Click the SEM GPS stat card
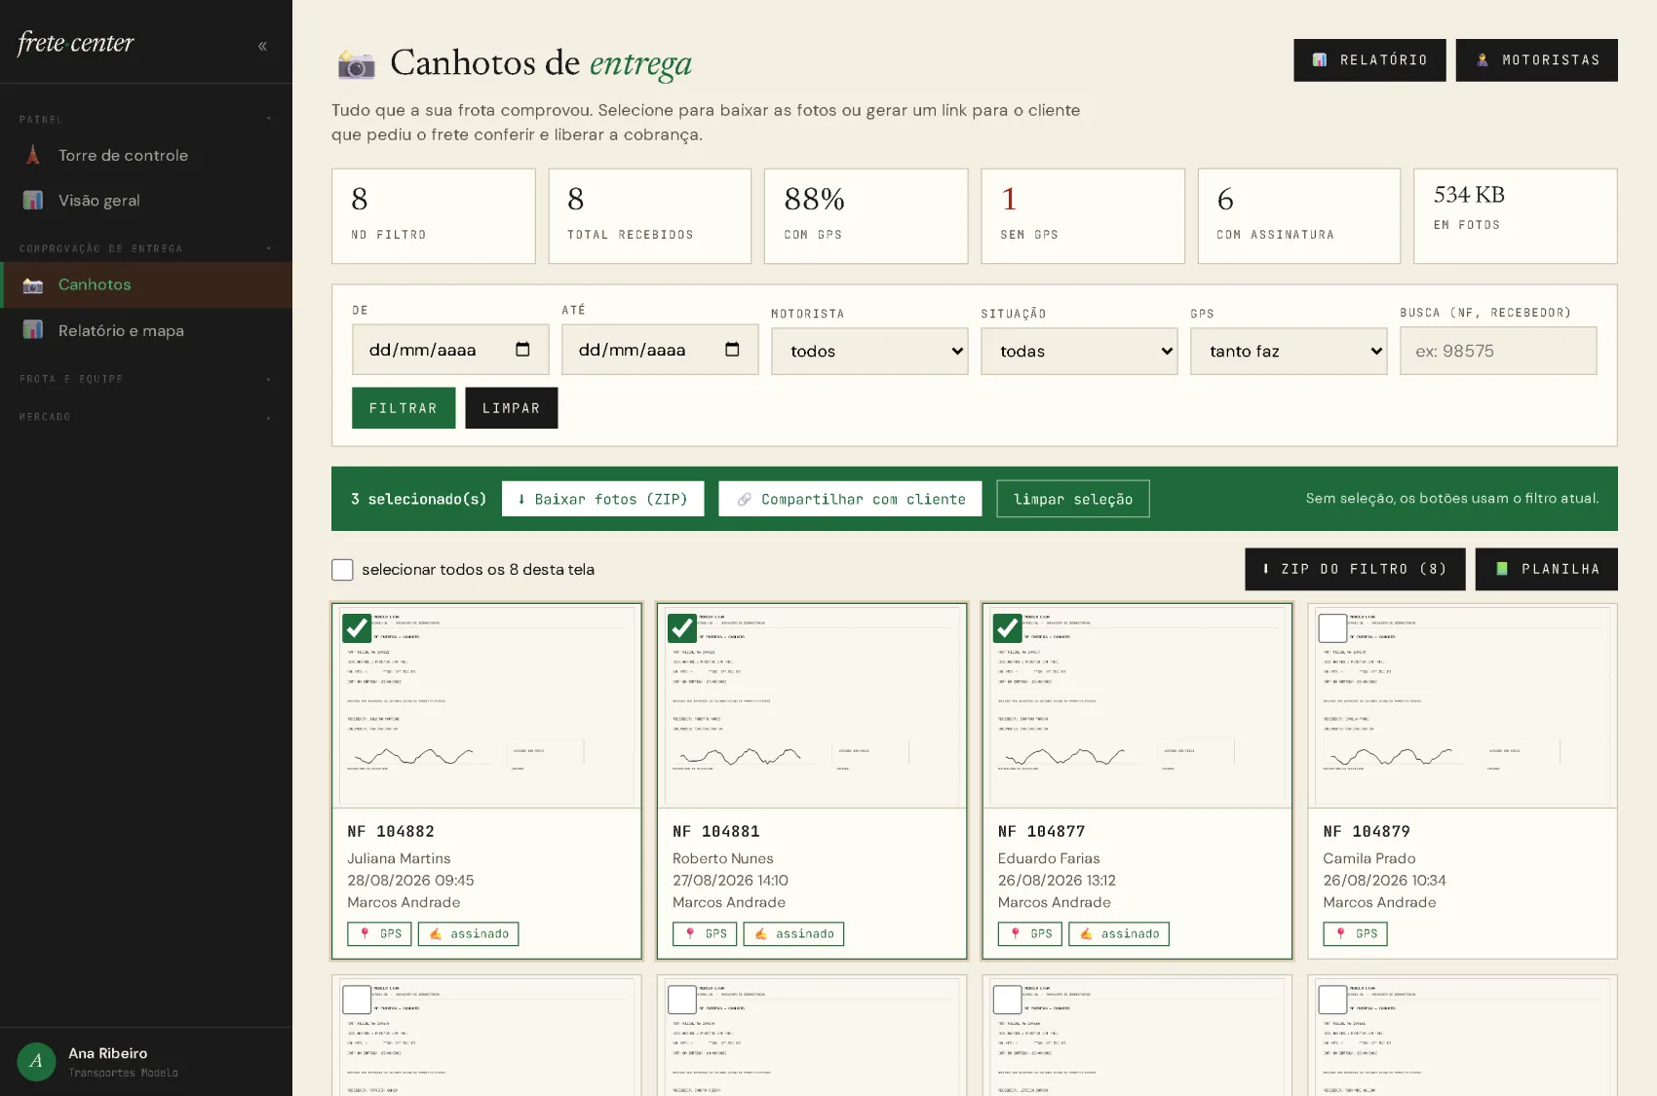1657x1096 pixels. [x=1083, y=216]
